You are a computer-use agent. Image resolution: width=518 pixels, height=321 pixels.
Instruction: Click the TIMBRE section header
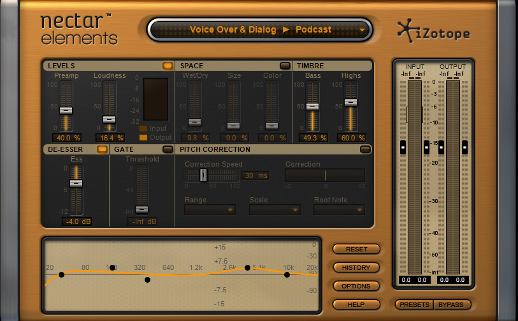pos(333,66)
